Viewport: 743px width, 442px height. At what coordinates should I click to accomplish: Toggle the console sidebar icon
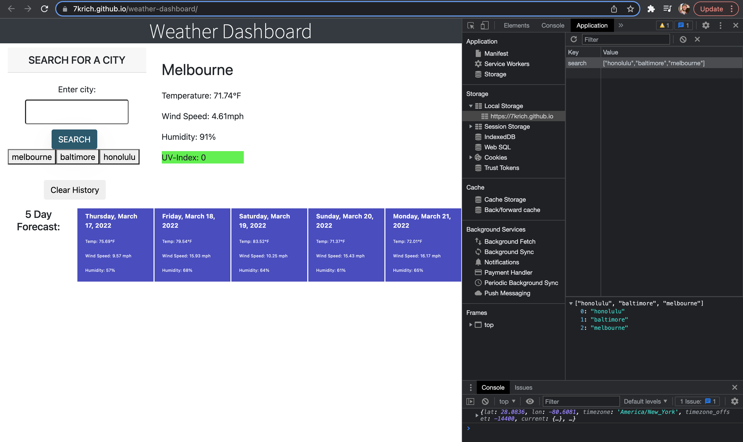470,402
